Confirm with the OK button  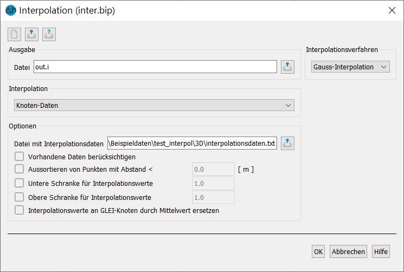point(318,251)
